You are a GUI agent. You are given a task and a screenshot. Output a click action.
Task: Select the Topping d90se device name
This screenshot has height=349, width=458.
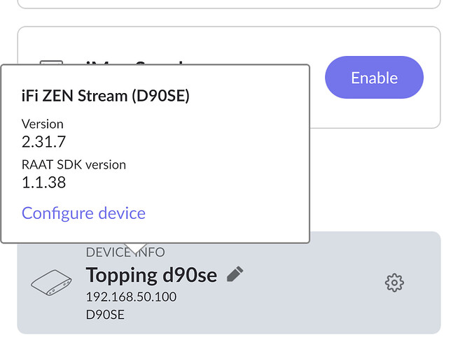tap(151, 275)
